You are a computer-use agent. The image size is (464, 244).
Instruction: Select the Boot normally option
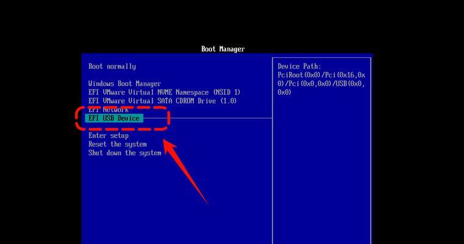tap(112, 66)
